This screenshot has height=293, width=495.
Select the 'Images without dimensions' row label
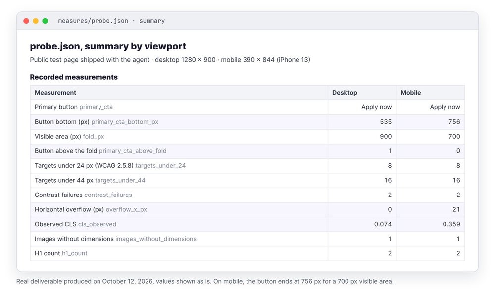coord(74,239)
